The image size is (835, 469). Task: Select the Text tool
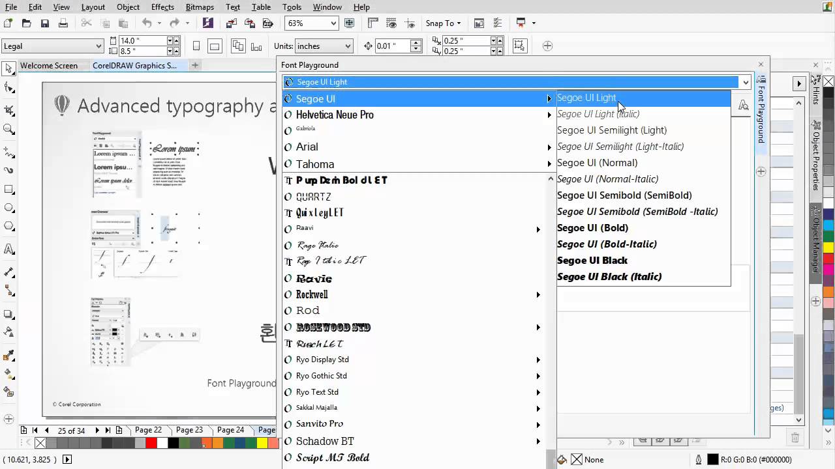point(9,249)
